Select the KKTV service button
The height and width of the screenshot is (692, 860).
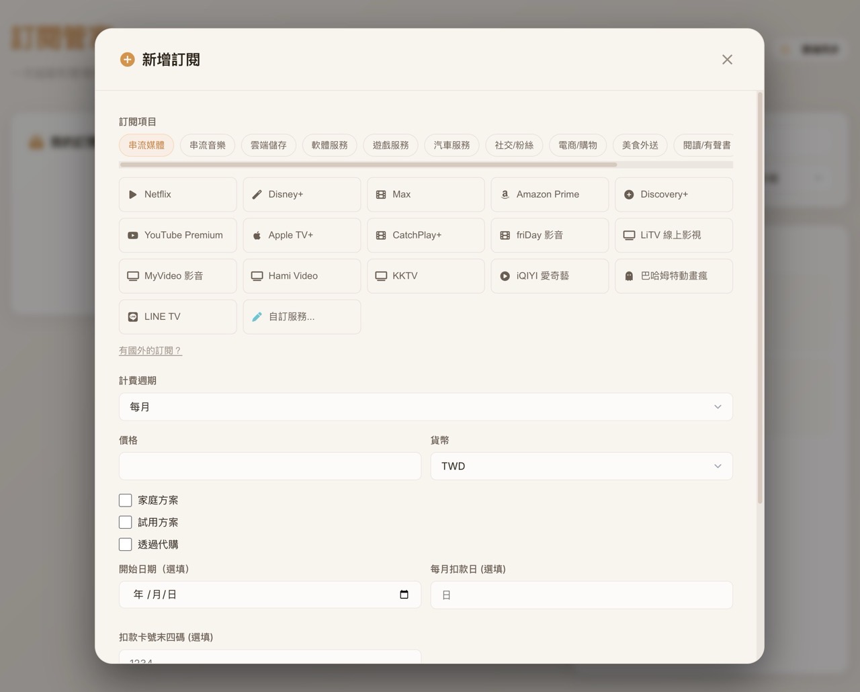pyautogui.click(x=425, y=275)
